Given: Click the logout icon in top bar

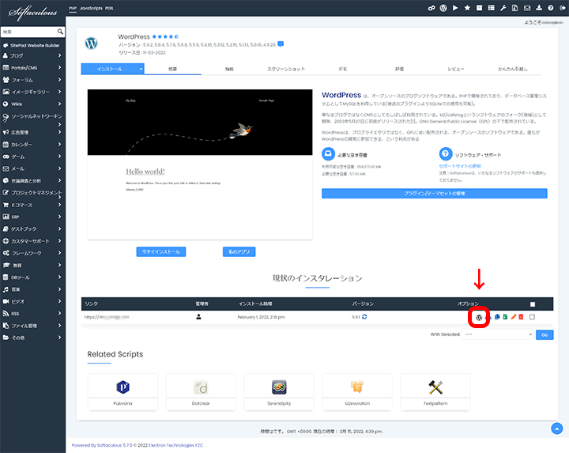Looking at the screenshot, I should click(x=563, y=8).
